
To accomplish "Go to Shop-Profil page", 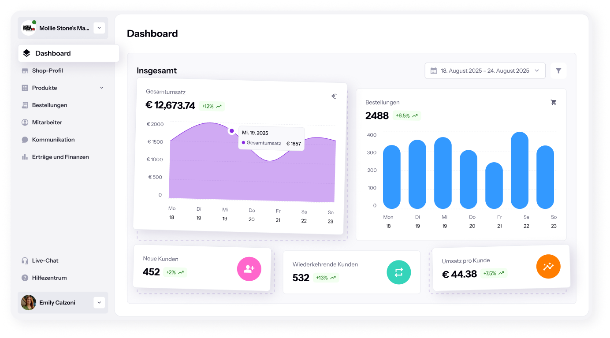I will 47,71.
